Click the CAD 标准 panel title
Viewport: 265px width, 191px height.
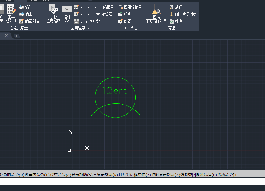tap(130, 28)
